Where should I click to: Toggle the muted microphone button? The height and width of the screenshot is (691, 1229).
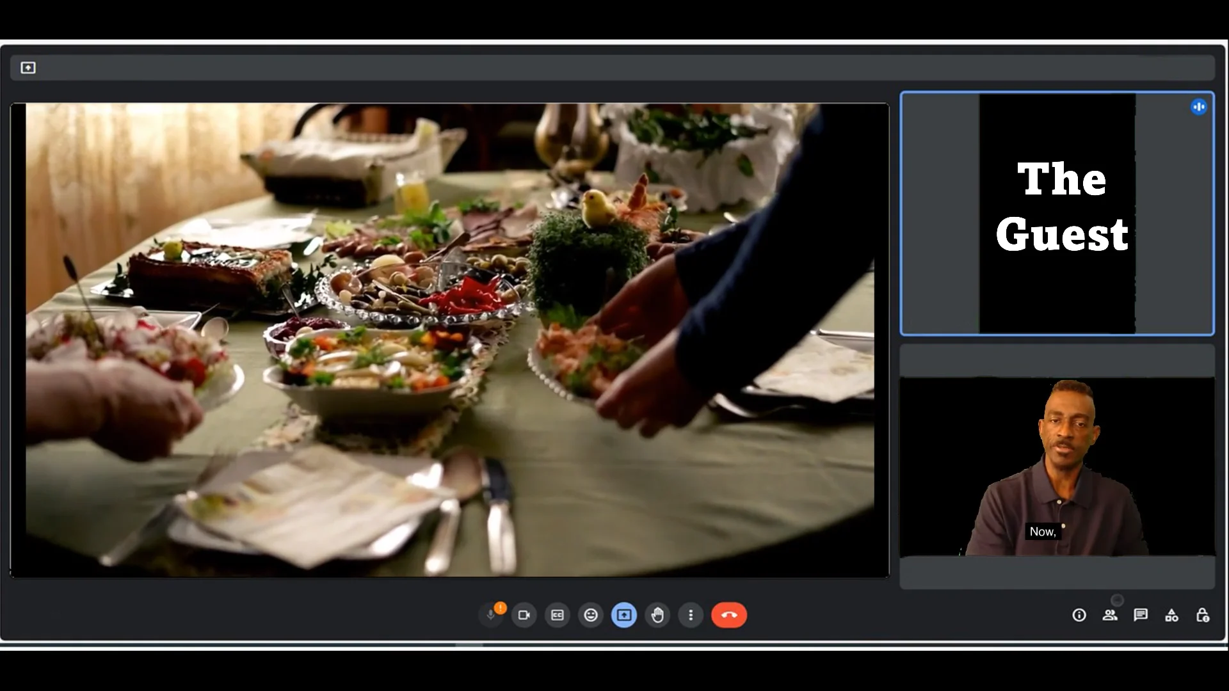491,615
